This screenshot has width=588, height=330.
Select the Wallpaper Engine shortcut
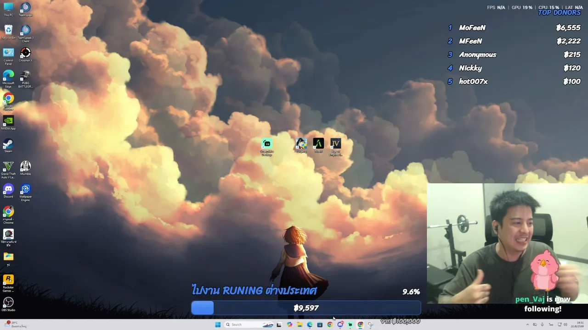pos(26,192)
